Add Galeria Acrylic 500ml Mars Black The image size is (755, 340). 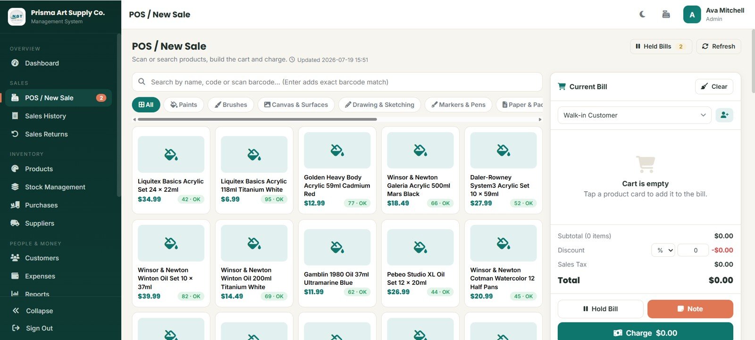tap(420, 170)
